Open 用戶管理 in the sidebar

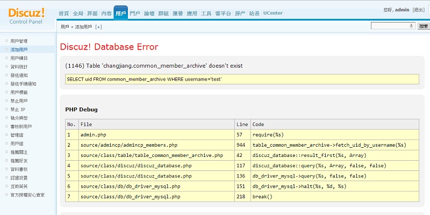19,41
